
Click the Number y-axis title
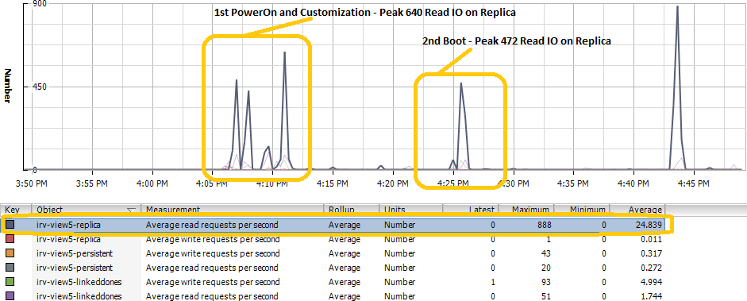(x=8, y=86)
